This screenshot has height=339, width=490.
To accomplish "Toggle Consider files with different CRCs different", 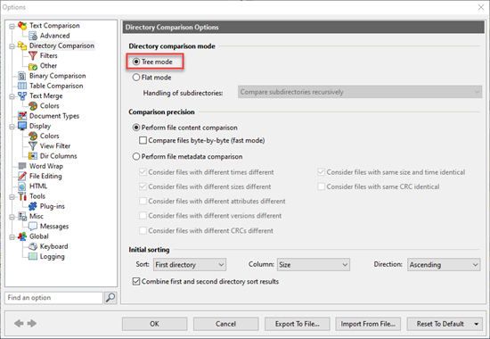I will 143,231.
